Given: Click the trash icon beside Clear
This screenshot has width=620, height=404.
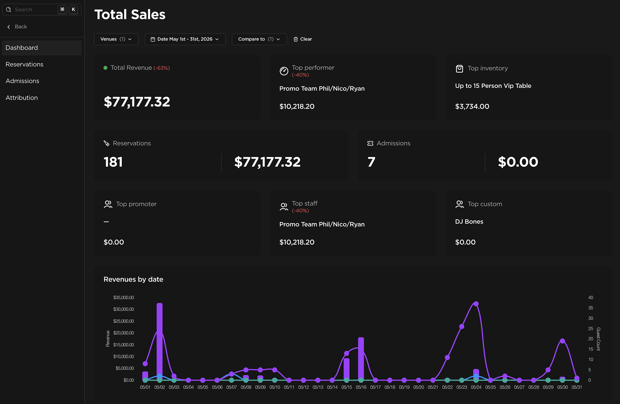Looking at the screenshot, I should (296, 39).
